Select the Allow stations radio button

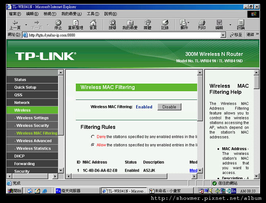93,145
